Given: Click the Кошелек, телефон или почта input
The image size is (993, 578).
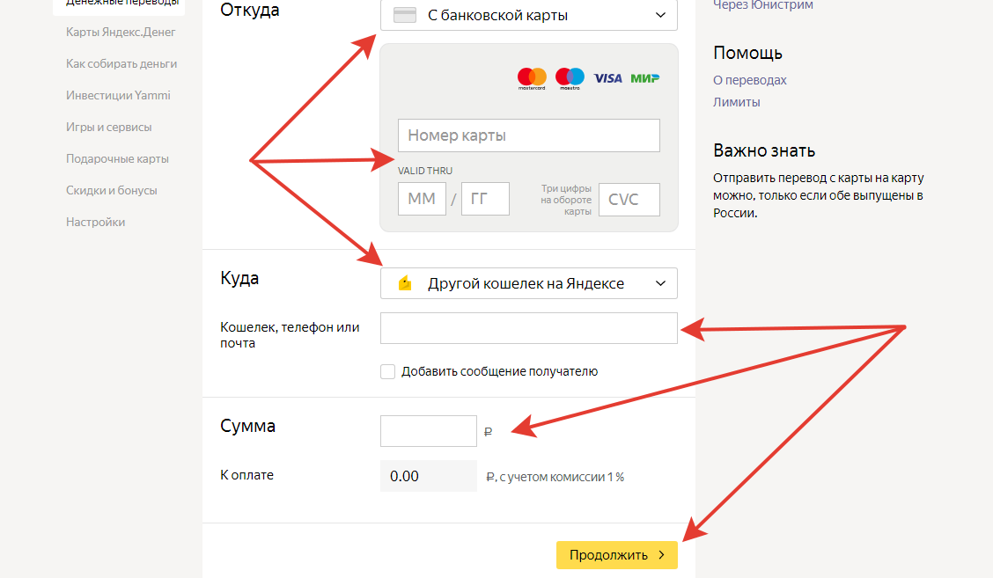Looking at the screenshot, I should (529, 328).
